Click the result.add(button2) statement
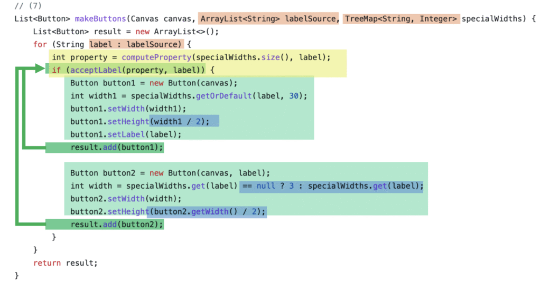Image resolution: width=541 pixels, height=283 pixels. coord(117,225)
